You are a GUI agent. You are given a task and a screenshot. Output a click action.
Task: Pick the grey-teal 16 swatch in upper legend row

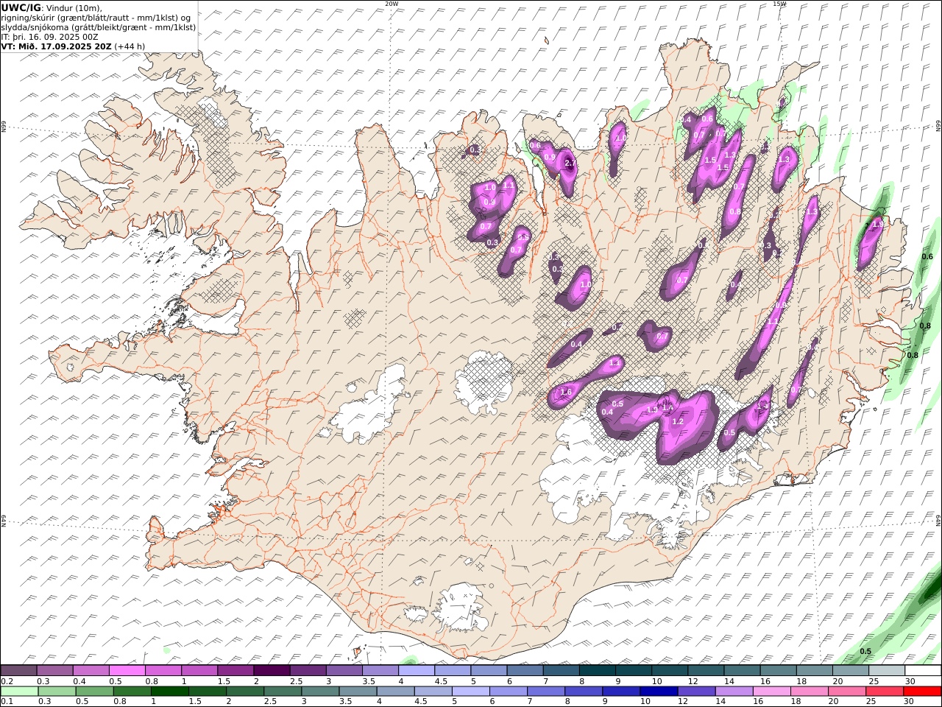pyautogui.click(x=779, y=670)
